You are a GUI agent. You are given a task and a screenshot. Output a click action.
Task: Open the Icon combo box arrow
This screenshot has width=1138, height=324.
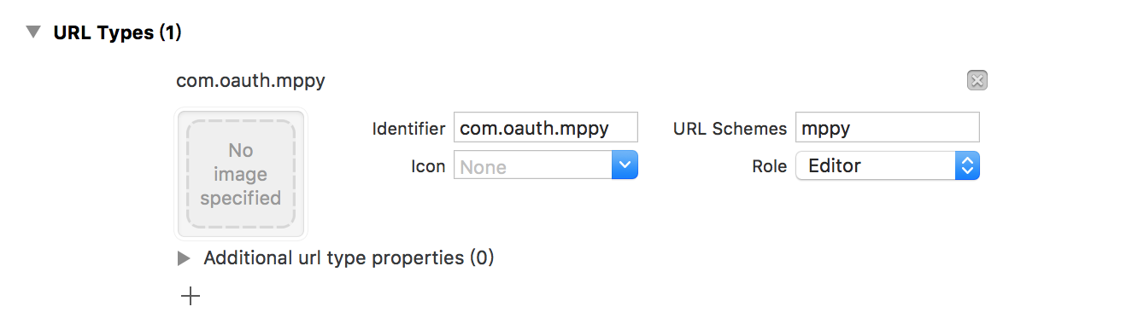625,165
